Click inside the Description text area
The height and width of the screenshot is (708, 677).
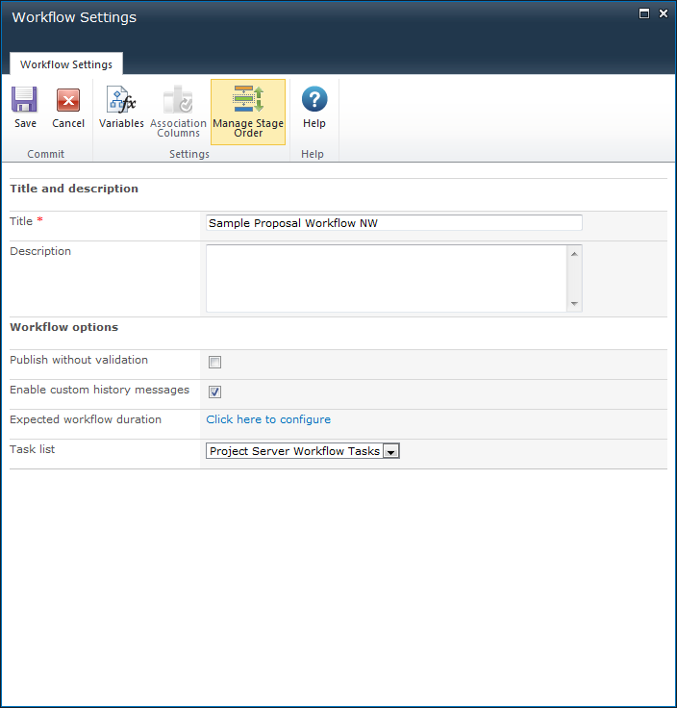pyautogui.click(x=386, y=279)
